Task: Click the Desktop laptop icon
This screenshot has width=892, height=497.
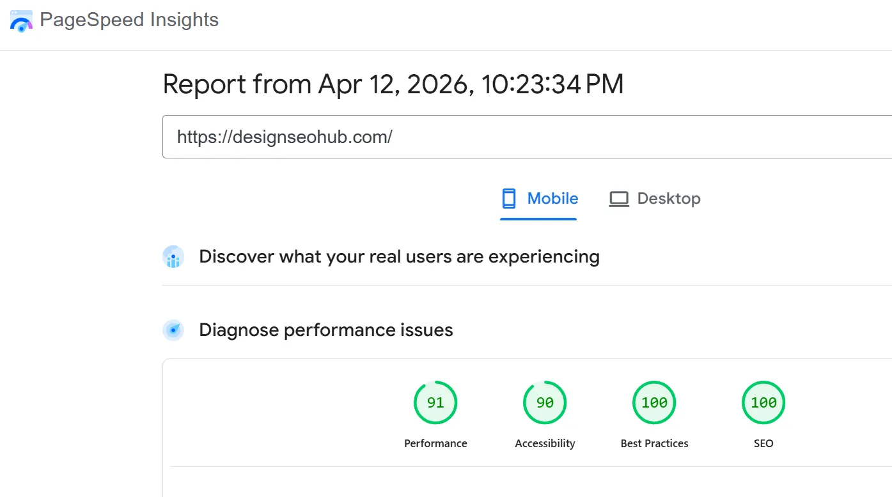Action: [x=618, y=199]
